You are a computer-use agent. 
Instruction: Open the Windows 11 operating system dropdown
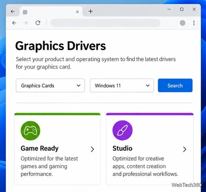coord(122,86)
